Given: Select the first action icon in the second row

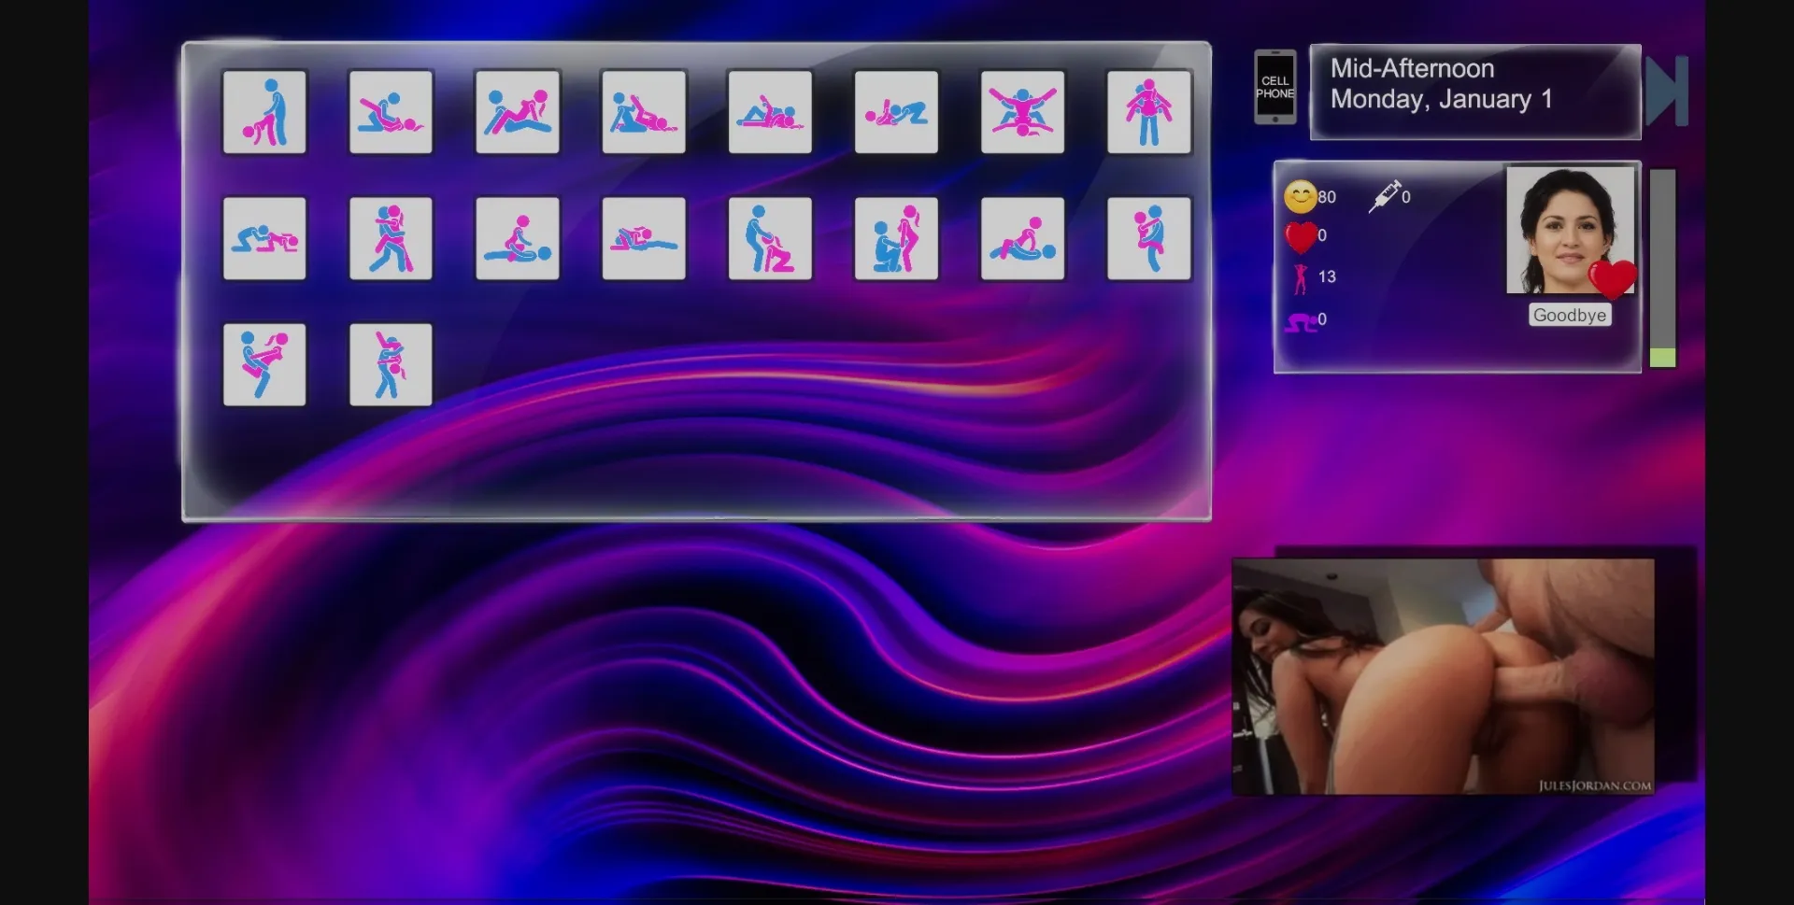Looking at the screenshot, I should pos(264,238).
